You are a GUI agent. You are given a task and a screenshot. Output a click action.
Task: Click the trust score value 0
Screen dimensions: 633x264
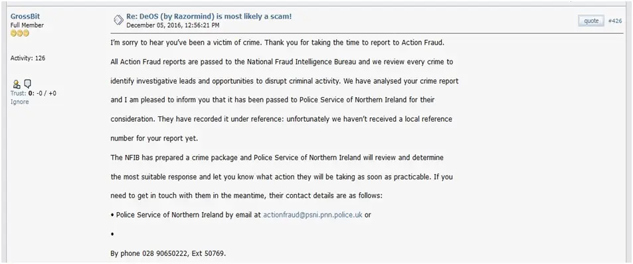(30, 93)
